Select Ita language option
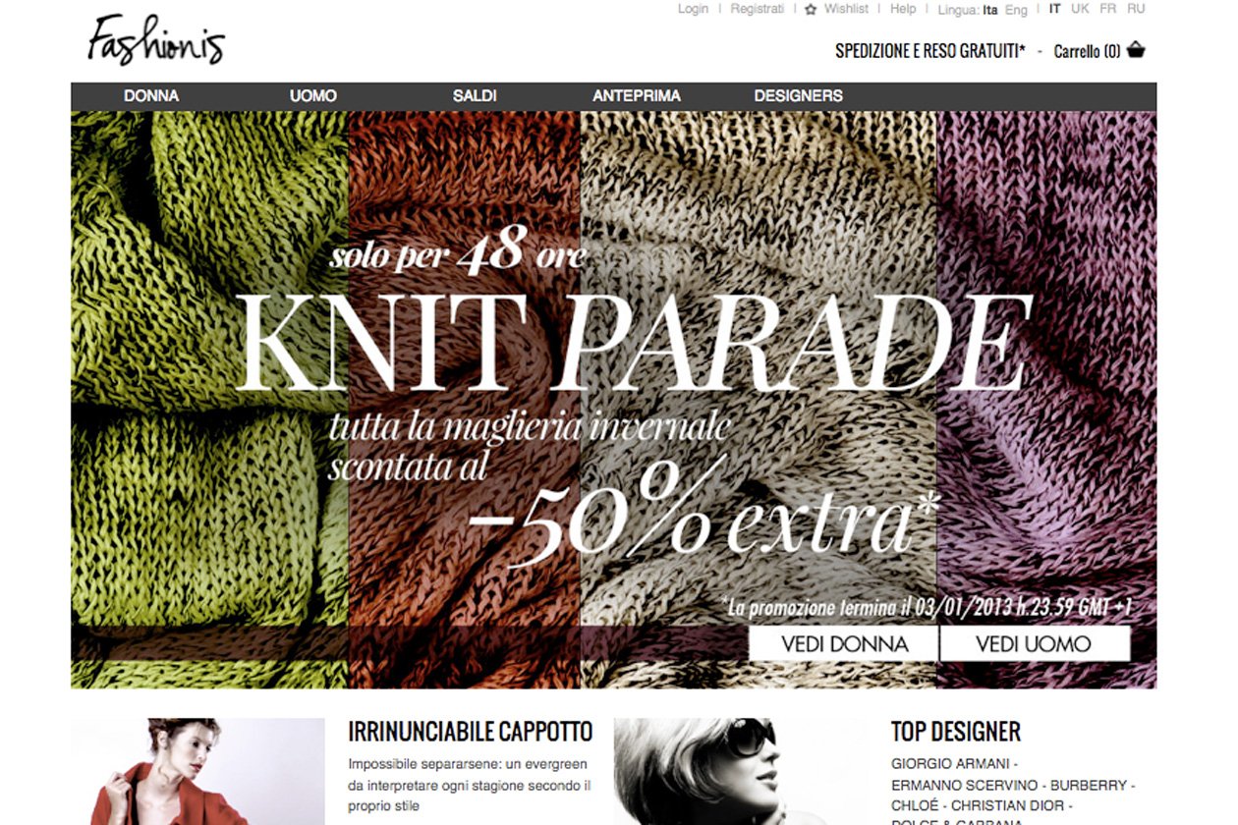 (990, 10)
